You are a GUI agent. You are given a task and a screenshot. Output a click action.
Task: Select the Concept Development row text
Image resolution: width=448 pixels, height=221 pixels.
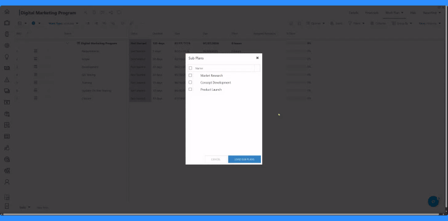coord(216,83)
